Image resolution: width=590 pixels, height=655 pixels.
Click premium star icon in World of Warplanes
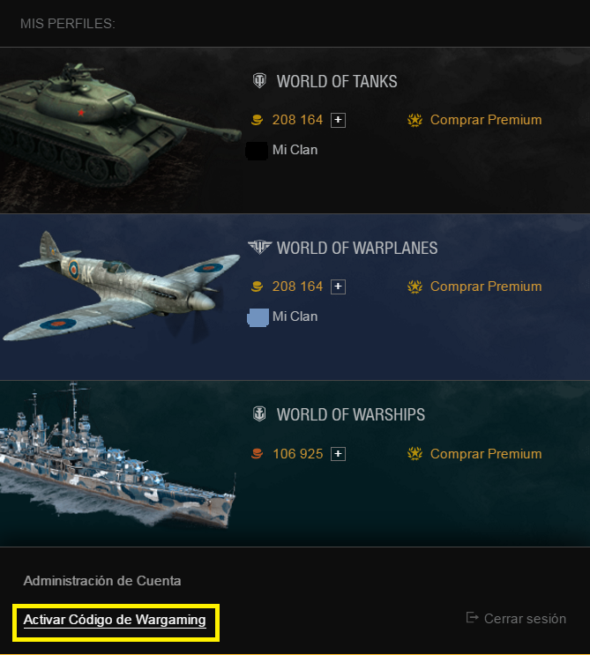pos(414,287)
